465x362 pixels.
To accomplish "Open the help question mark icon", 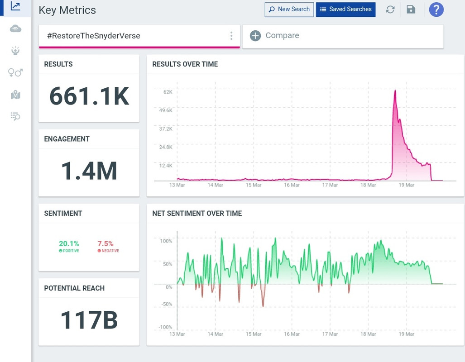I will tap(436, 10).
